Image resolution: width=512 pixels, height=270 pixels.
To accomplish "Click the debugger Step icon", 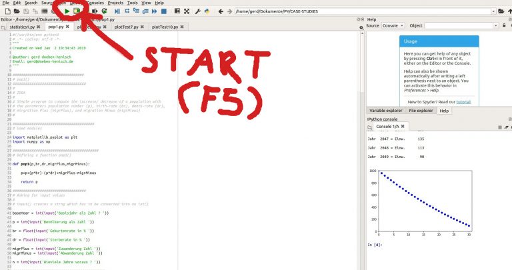I will 127,11.
